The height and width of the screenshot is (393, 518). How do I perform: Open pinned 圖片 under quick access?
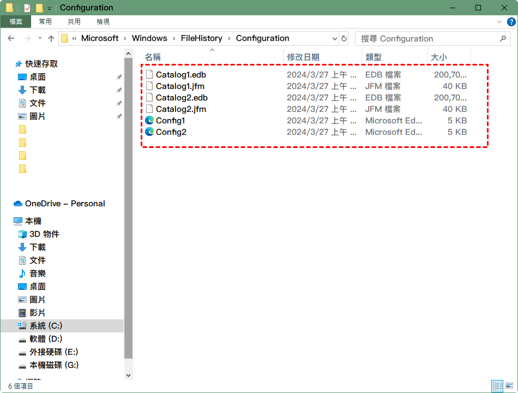coord(37,116)
